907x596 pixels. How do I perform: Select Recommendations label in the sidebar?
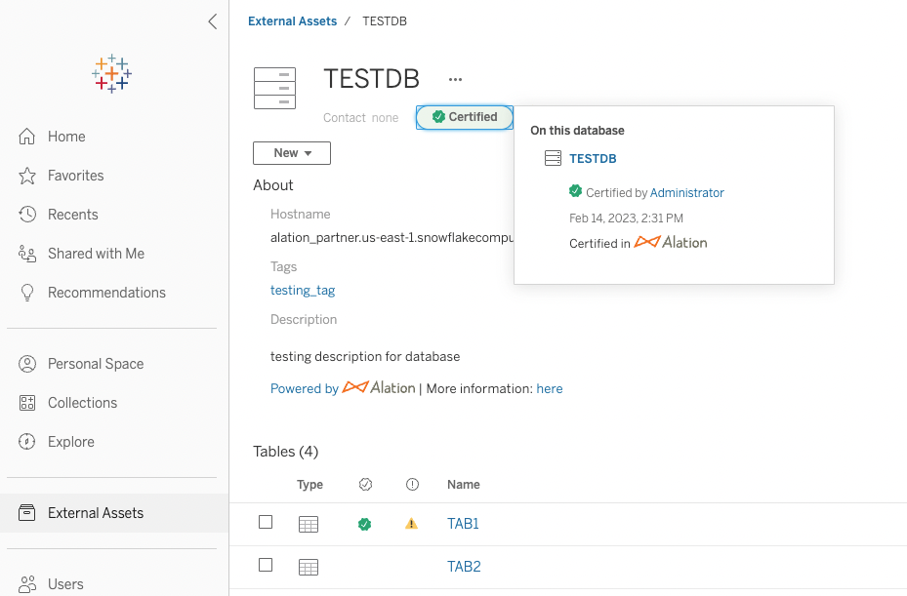point(106,293)
